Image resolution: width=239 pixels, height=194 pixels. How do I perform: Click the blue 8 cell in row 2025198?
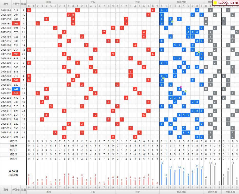click(x=197, y=54)
